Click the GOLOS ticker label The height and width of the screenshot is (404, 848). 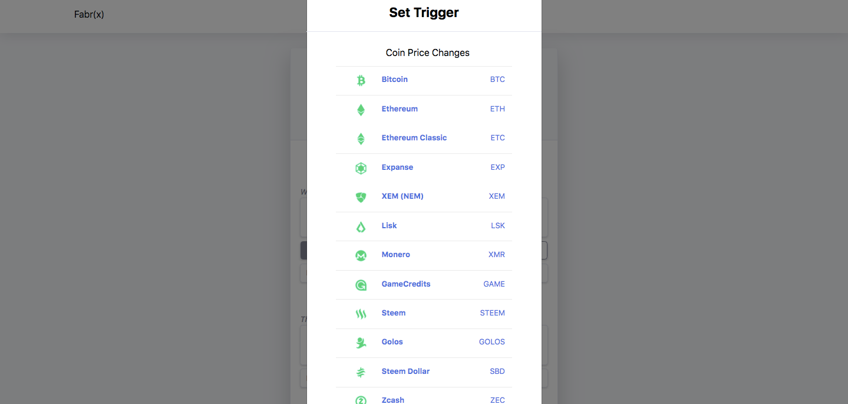[491, 341]
